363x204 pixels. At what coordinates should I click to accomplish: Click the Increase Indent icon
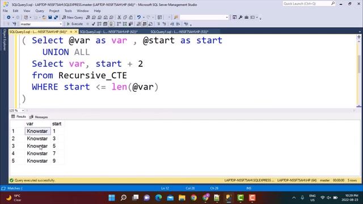click(x=178, y=24)
